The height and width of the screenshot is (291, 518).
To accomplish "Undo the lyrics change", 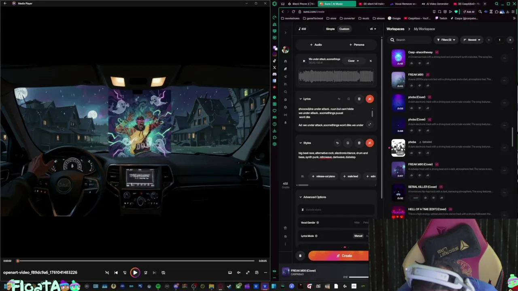I will tap(339, 99).
